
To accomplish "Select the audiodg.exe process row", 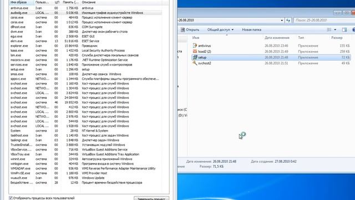I will coord(85,13).
